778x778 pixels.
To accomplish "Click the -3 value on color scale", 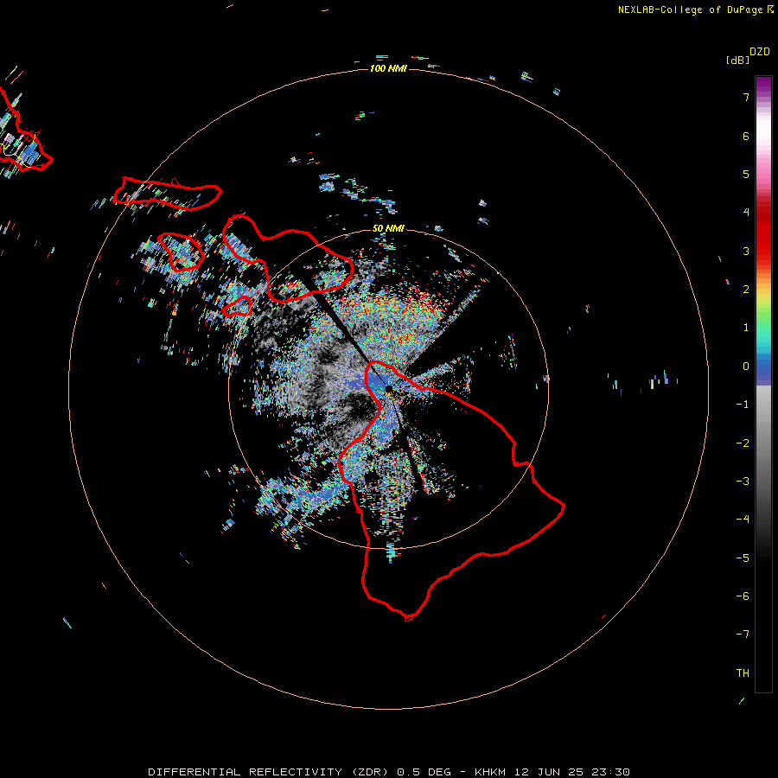I will 743,481.
